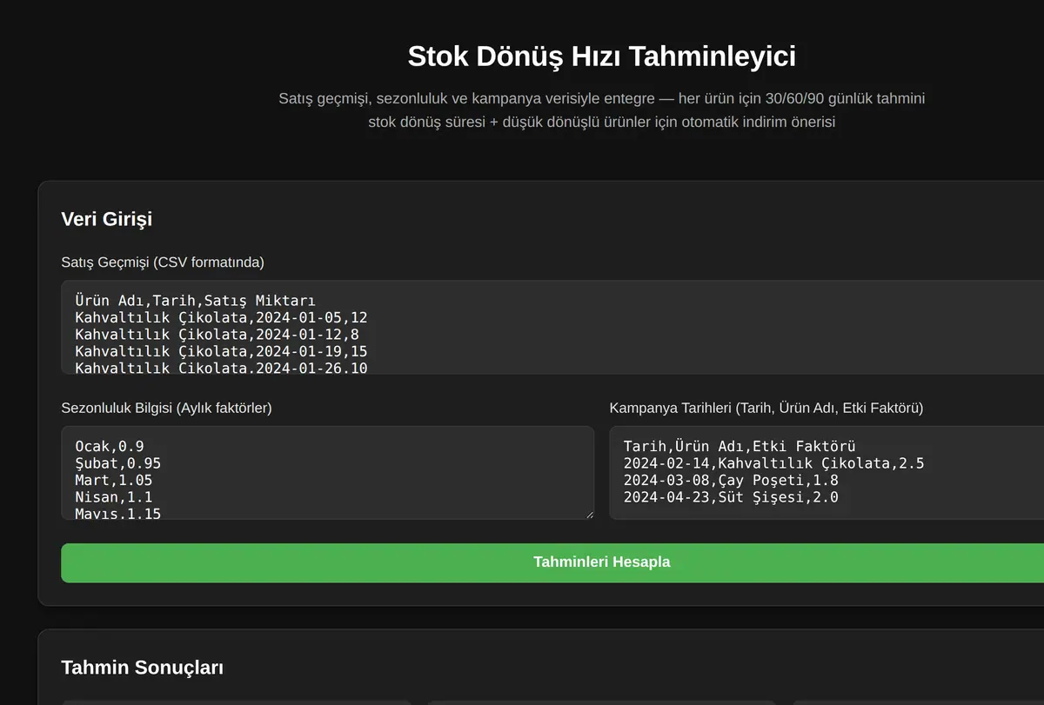The height and width of the screenshot is (705, 1044).
Task: Click the Mart,1.05 line
Action: (x=113, y=480)
